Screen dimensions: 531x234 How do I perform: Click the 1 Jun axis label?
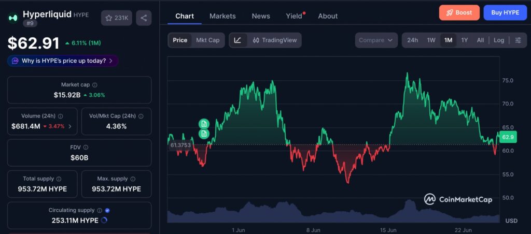click(239, 230)
